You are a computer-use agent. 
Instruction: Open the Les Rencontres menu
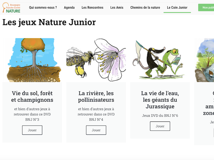pos(92,8)
